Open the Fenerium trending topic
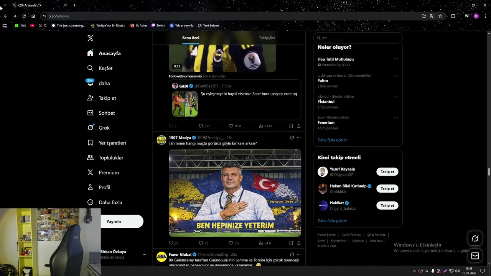The image size is (491, 276). (326, 123)
